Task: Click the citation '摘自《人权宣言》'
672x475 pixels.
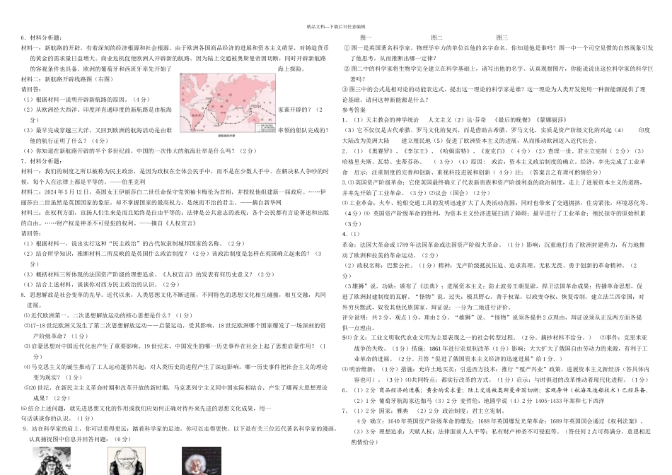Action: coord(171,223)
